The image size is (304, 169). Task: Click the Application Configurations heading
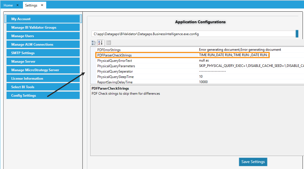point(200,22)
